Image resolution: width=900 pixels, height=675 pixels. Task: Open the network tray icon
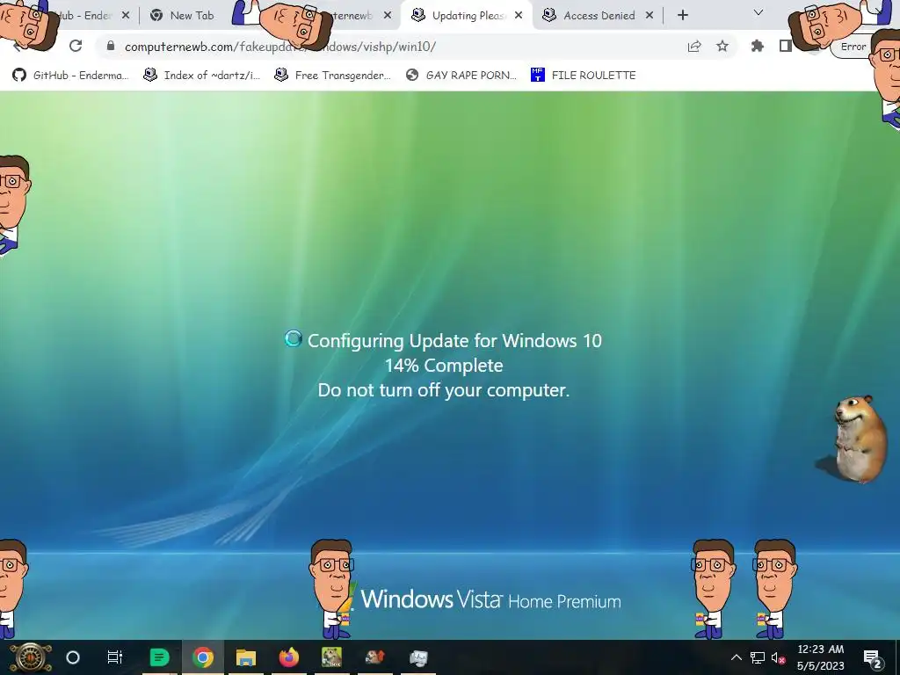758,657
